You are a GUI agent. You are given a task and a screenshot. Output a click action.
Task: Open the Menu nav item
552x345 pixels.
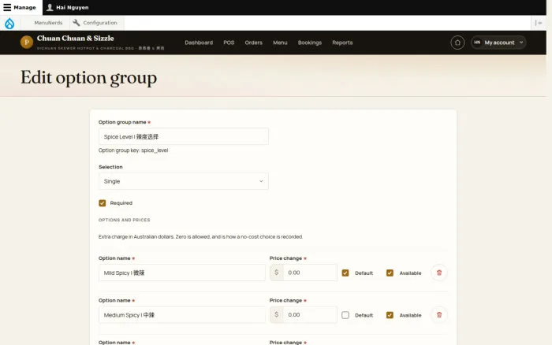click(x=280, y=43)
